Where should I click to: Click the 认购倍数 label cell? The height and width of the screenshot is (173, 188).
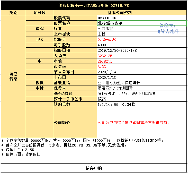(75, 104)
